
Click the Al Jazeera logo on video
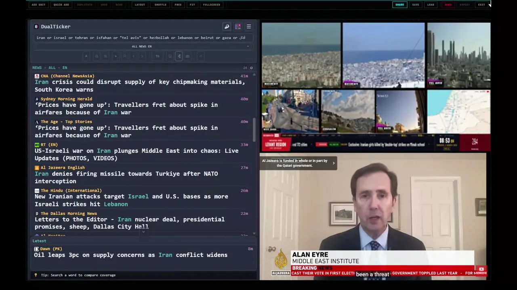coord(281,262)
